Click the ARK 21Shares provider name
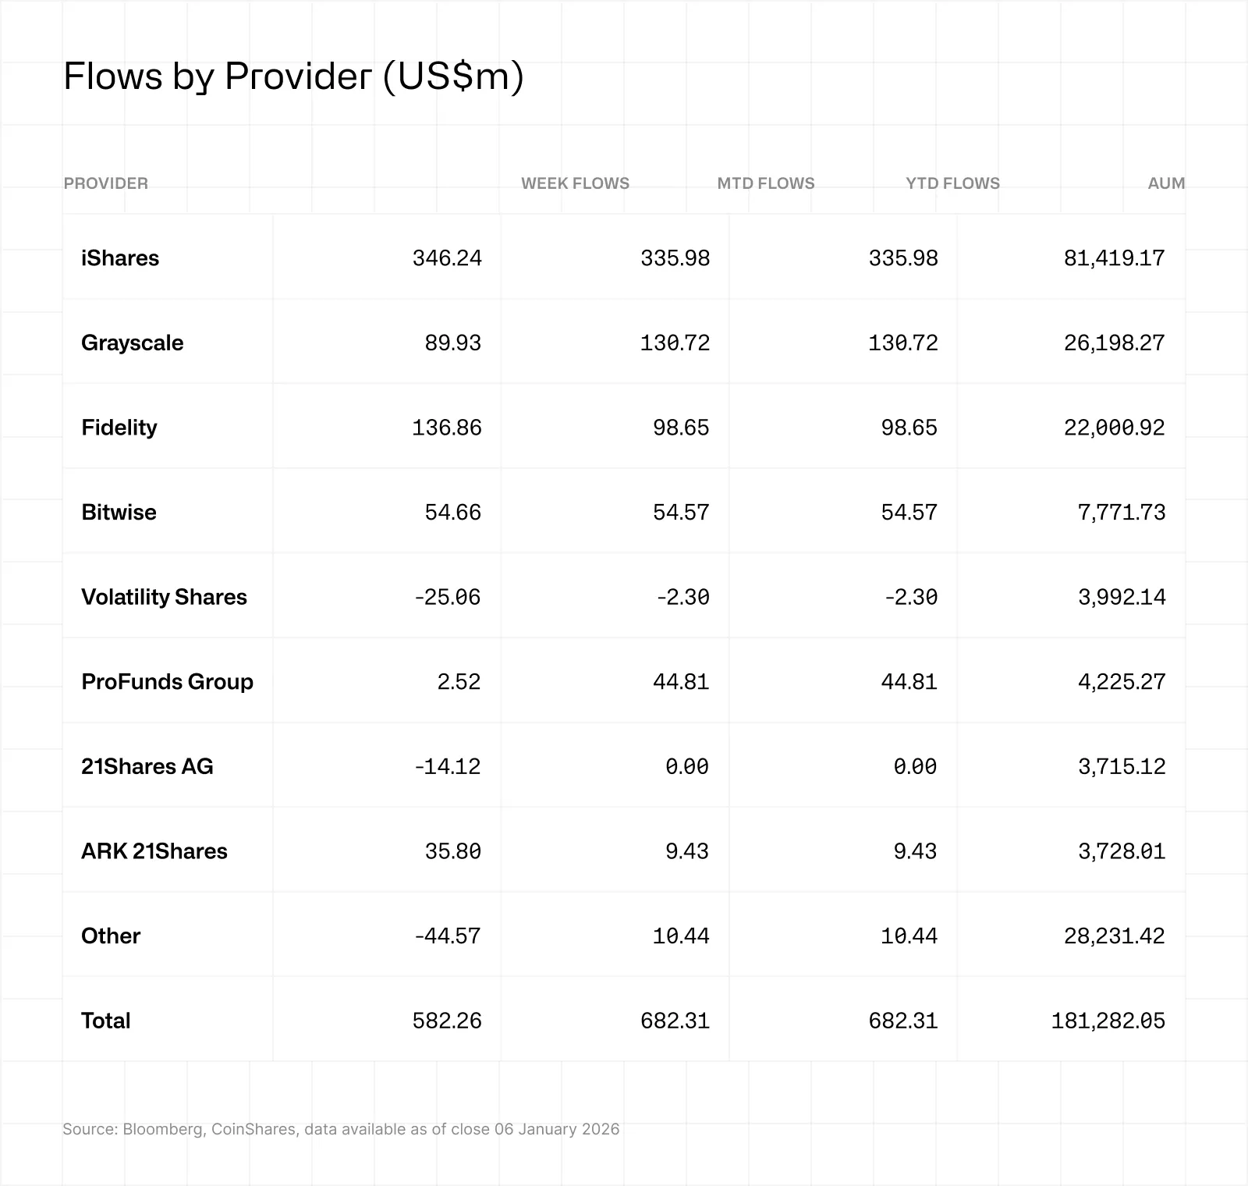The height and width of the screenshot is (1186, 1248). click(154, 851)
